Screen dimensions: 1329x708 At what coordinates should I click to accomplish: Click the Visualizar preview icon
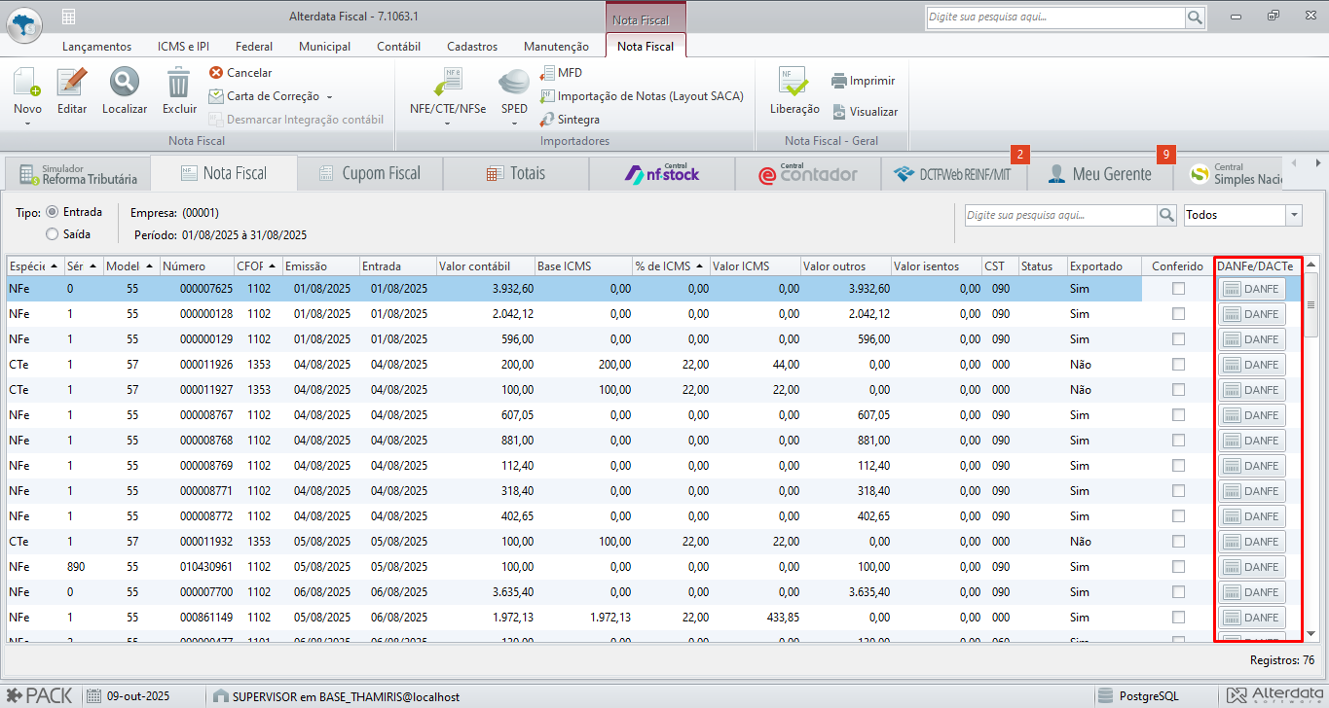point(838,112)
